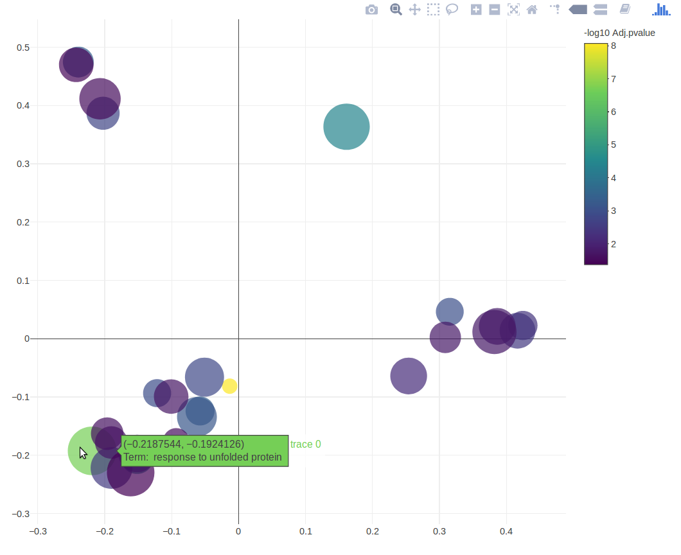This screenshot has height=555, width=681.
Task: Click the Zoom In plus button
Action: (x=476, y=10)
